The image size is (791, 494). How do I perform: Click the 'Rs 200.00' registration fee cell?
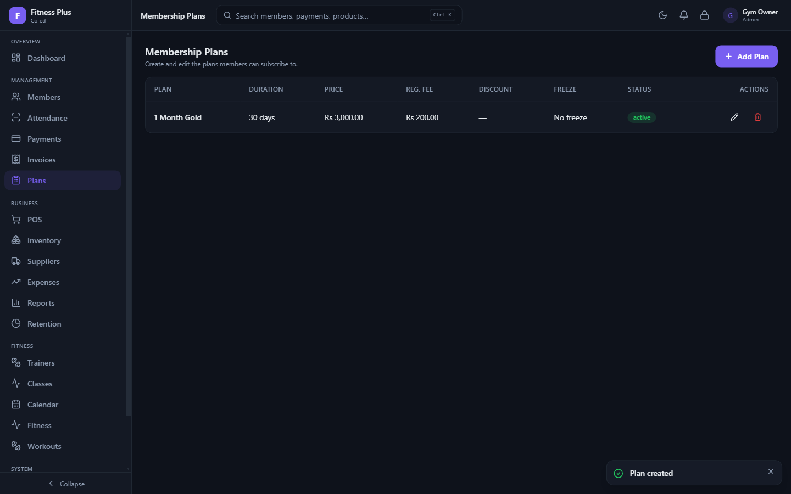(422, 117)
